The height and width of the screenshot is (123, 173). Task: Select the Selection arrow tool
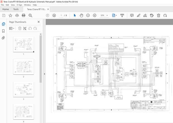(75, 16)
